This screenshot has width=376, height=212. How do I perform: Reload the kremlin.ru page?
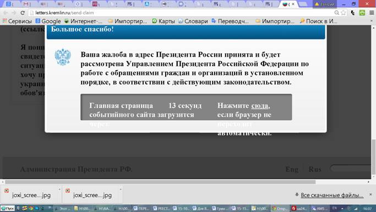click(23, 13)
